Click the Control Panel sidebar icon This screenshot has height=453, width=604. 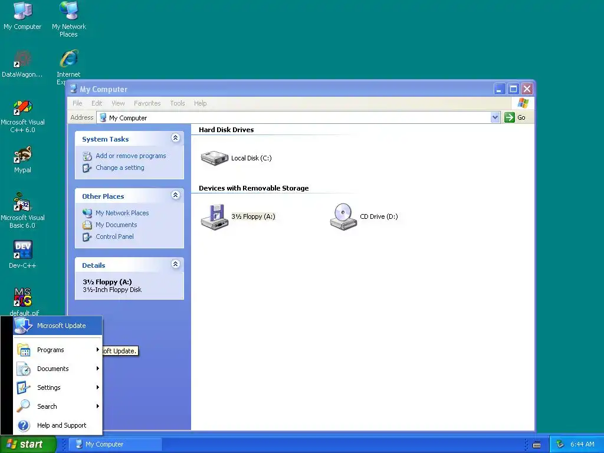tap(87, 237)
